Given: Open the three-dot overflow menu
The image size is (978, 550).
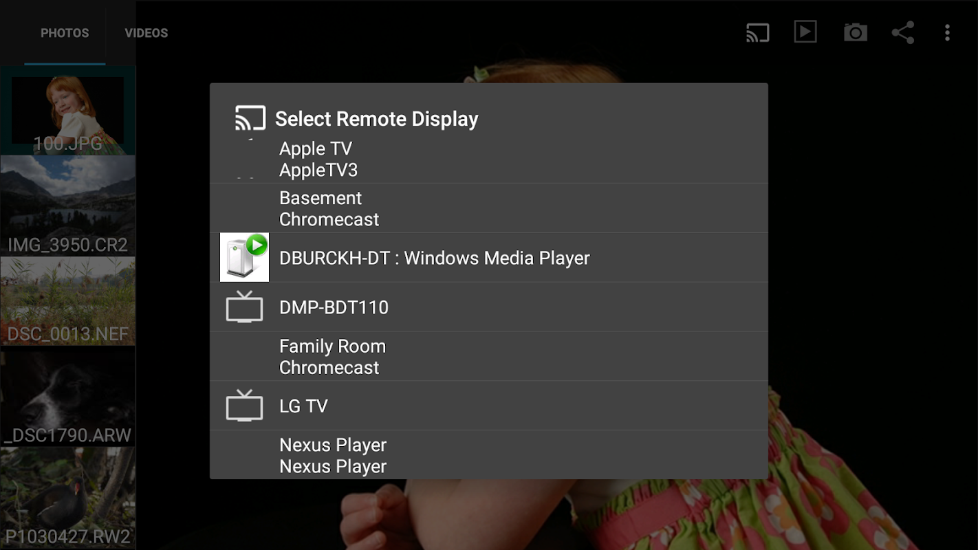Looking at the screenshot, I should [x=947, y=32].
